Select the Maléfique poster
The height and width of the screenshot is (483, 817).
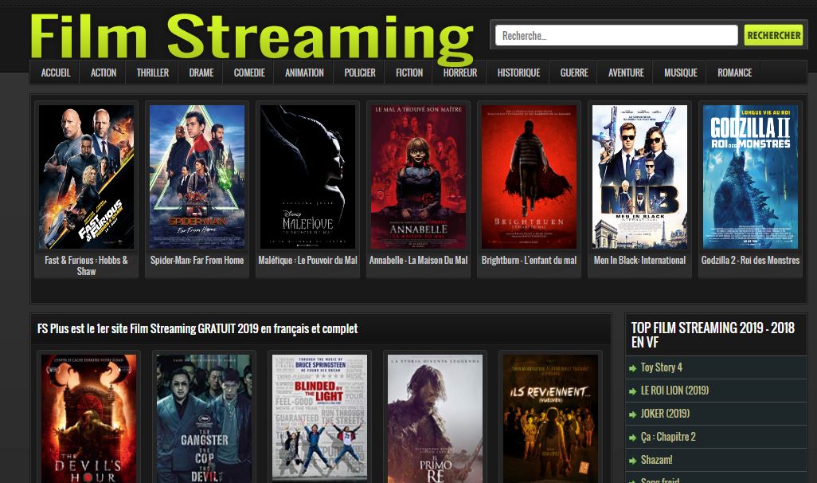(x=307, y=177)
